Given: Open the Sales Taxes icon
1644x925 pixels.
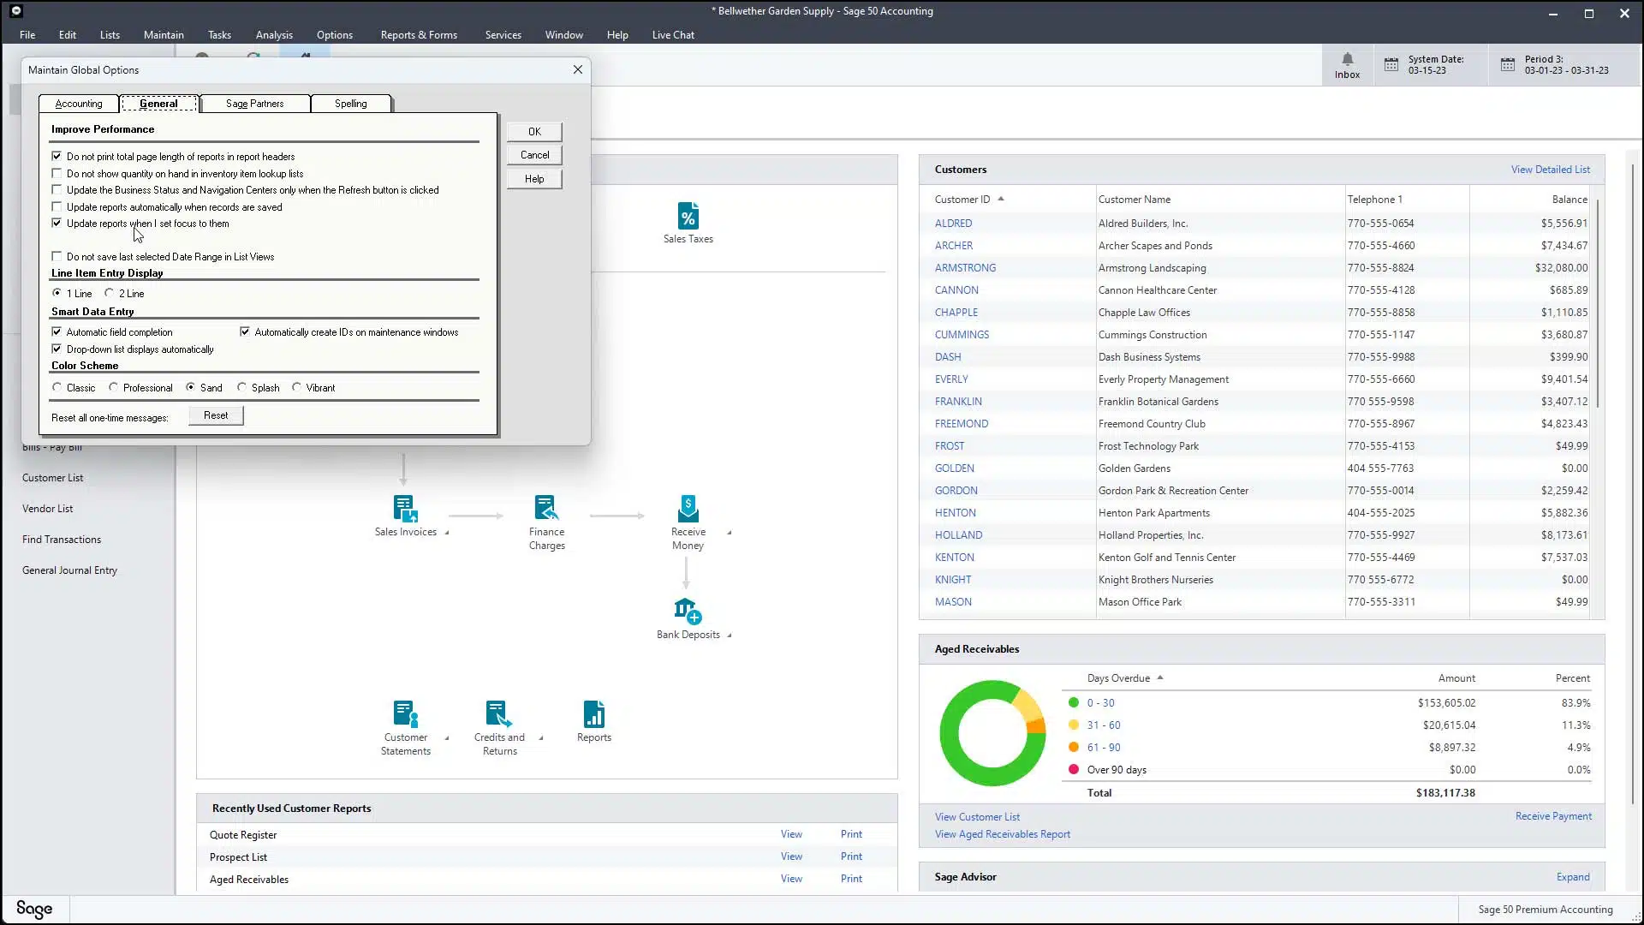Looking at the screenshot, I should click(x=688, y=216).
